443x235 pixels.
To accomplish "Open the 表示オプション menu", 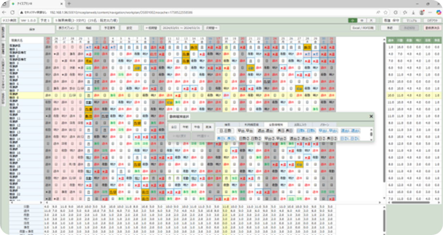I will [x=66, y=28].
